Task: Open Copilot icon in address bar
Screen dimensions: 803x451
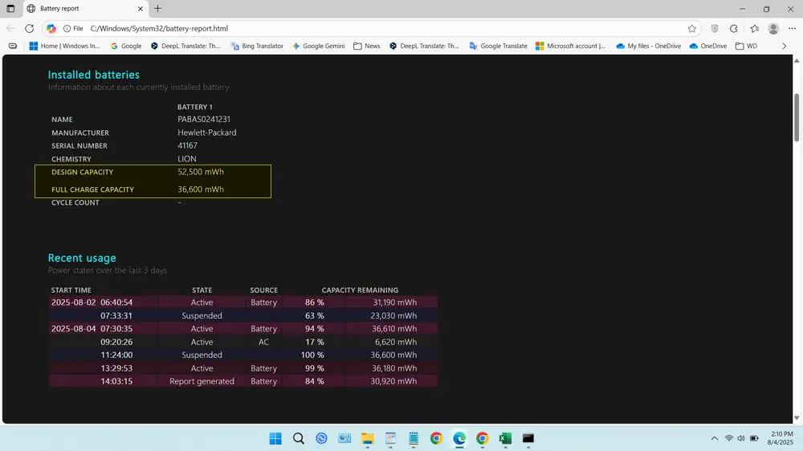Action: [x=51, y=29]
